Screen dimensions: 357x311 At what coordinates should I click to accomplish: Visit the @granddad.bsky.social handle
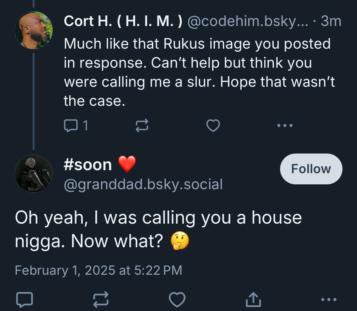[x=143, y=184]
